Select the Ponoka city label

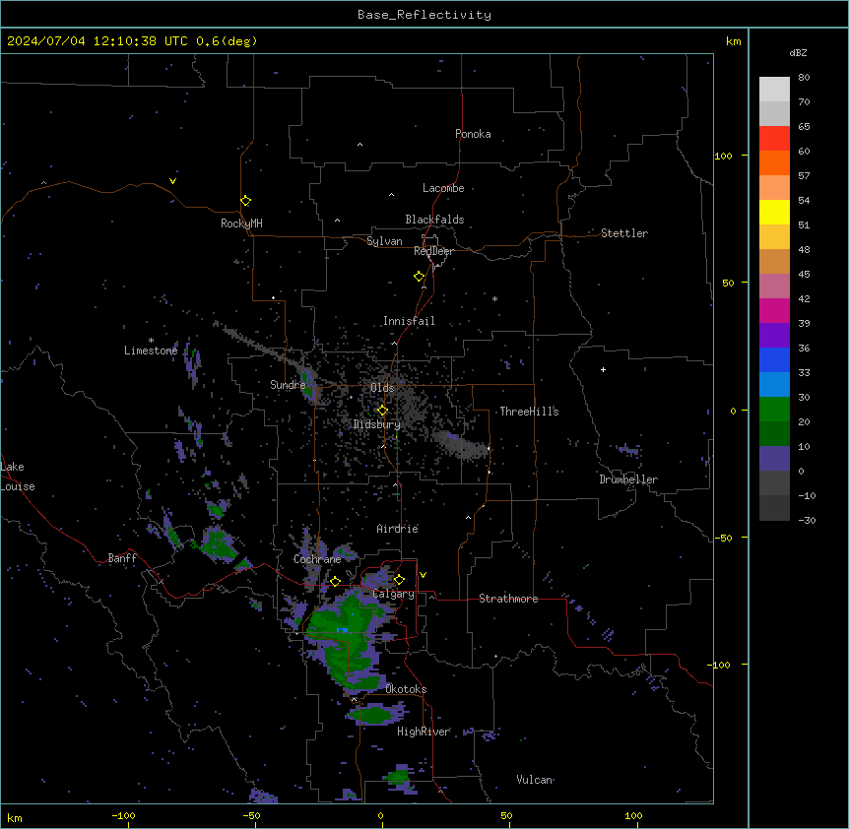pyautogui.click(x=473, y=134)
